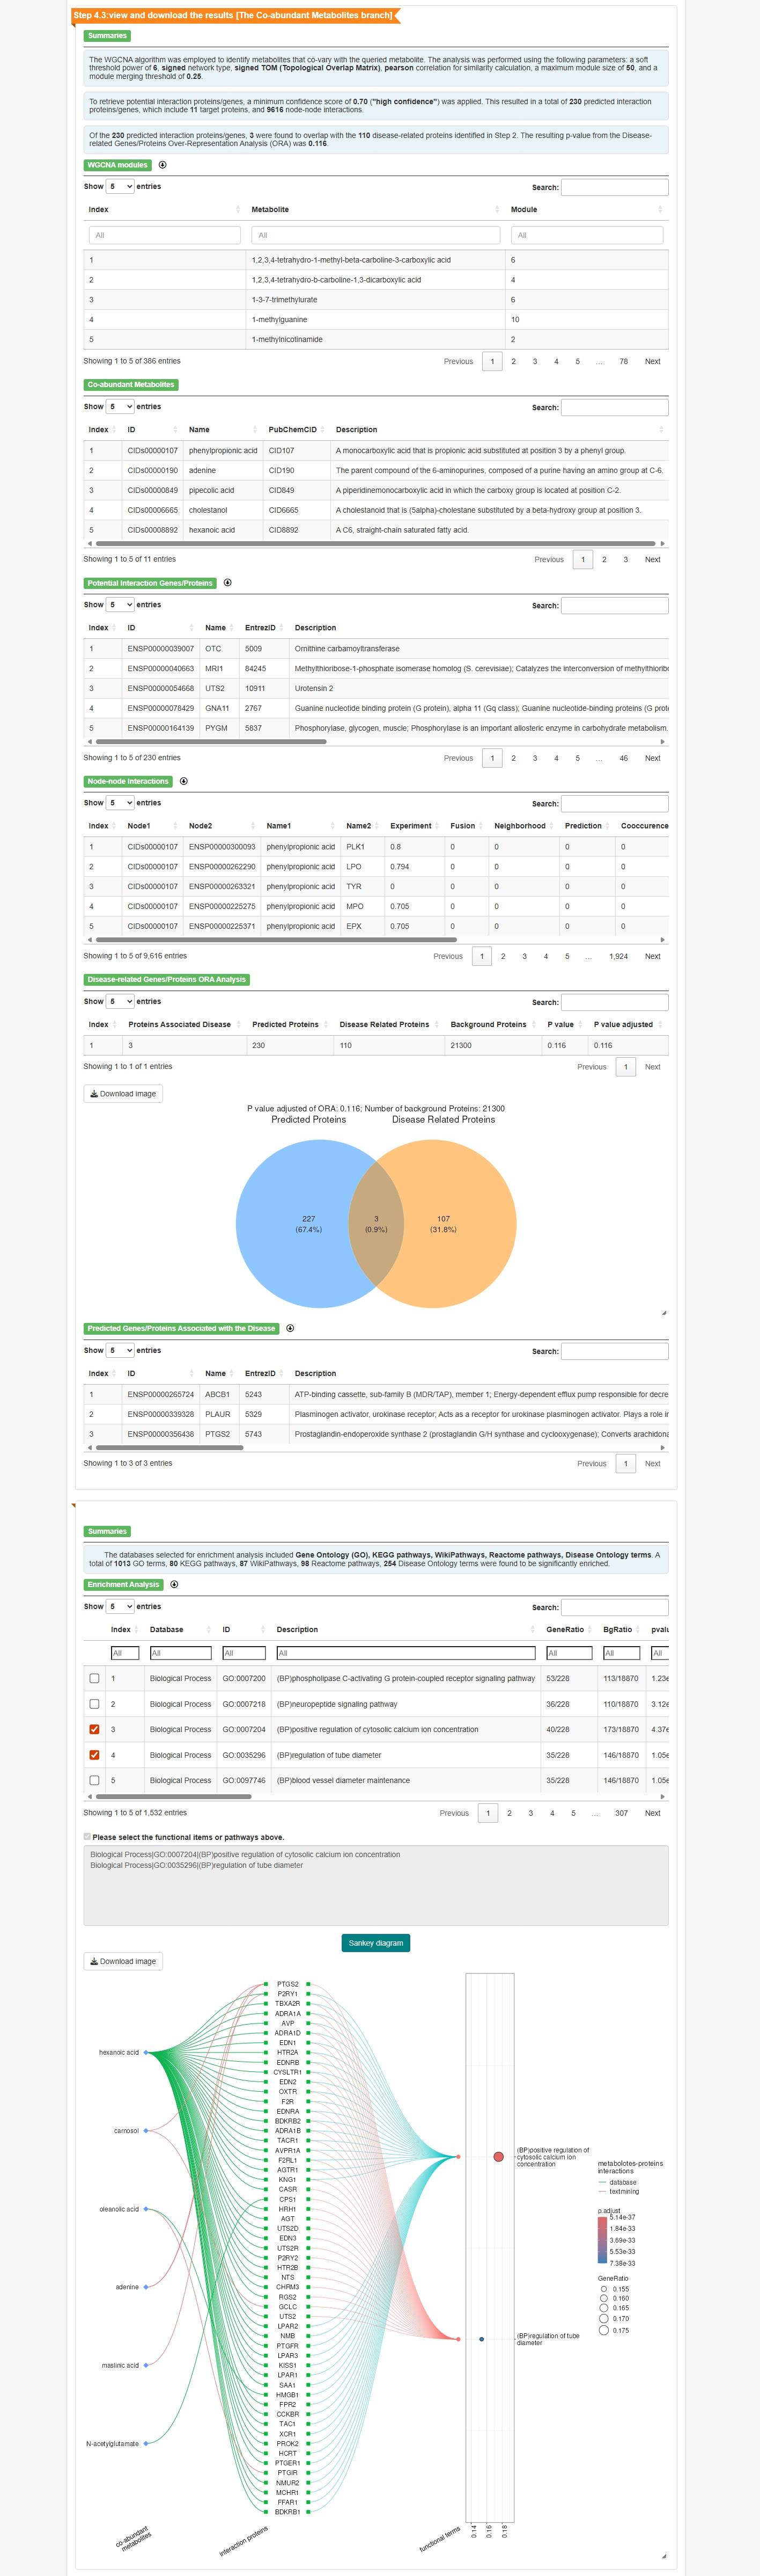Uncheck regulation of tube diameter row
The width and height of the screenshot is (760, 2576).
[95, 1754]
